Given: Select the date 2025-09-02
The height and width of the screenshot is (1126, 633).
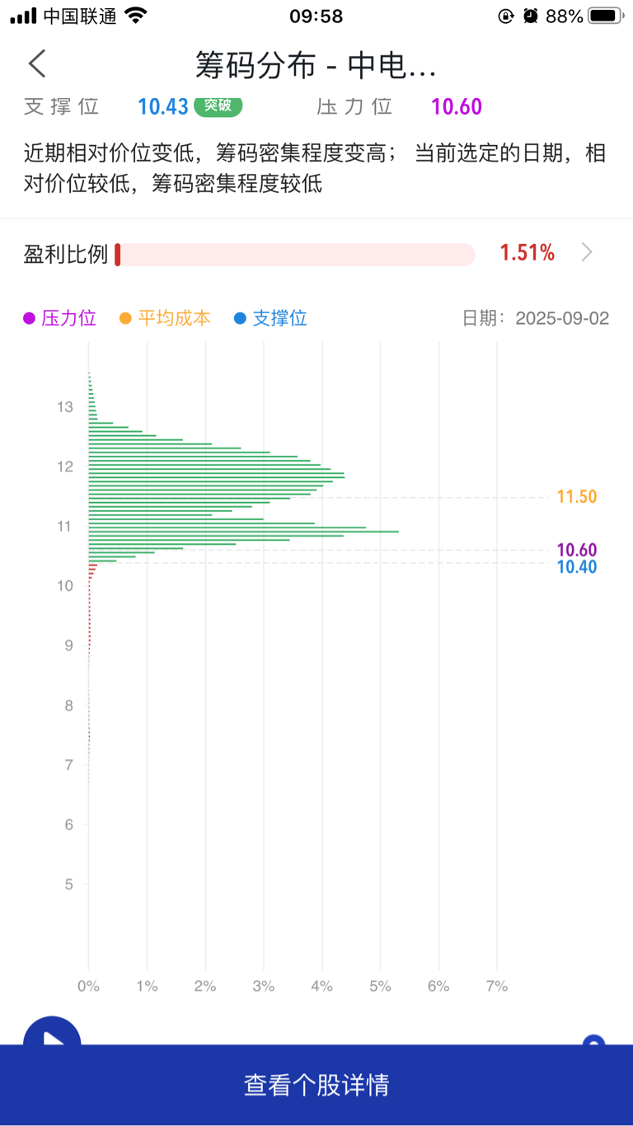Looking at the screenshot, I should point(562,318).
